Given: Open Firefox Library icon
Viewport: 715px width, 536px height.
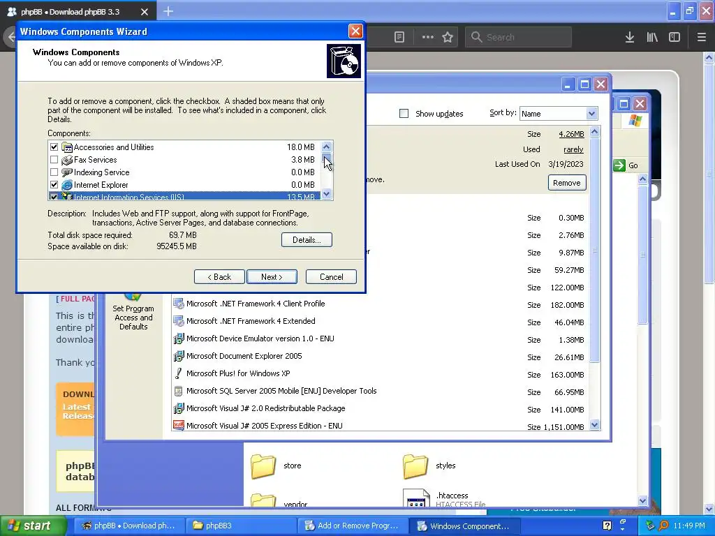Looking at the screenshot, I should tap(653, 37).
